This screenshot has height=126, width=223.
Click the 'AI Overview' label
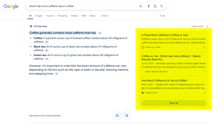tap(40, 27)
